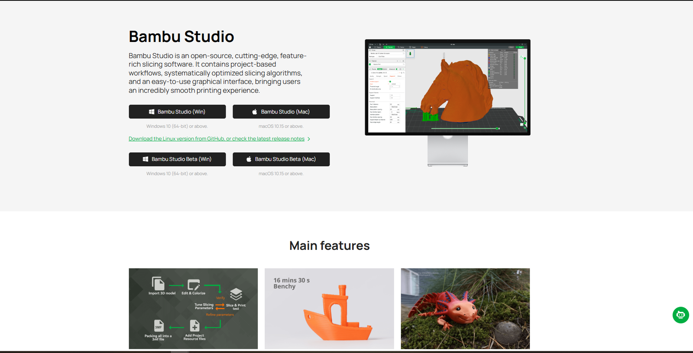Click the 3MF file packing icon in diagram
Screen dimensions: 693x353
tap(159, 325)
